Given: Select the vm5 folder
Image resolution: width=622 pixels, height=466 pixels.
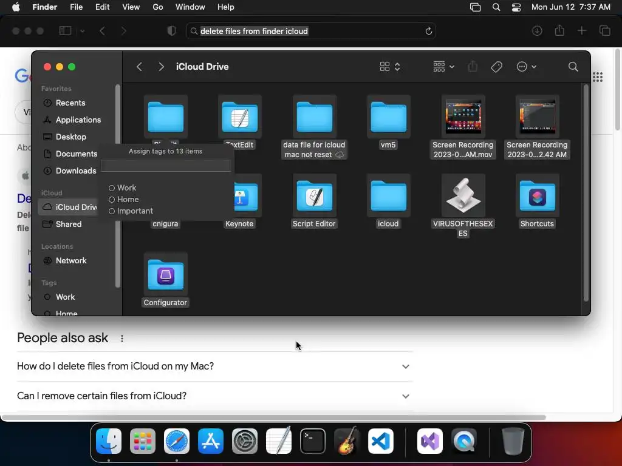Looking at the screenshot, I should [388, 117].
